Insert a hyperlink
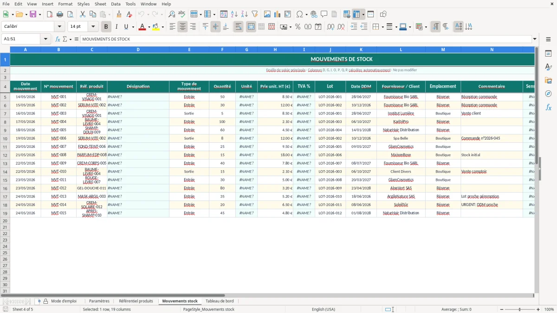557x313 pixels. tap(314, 14)
